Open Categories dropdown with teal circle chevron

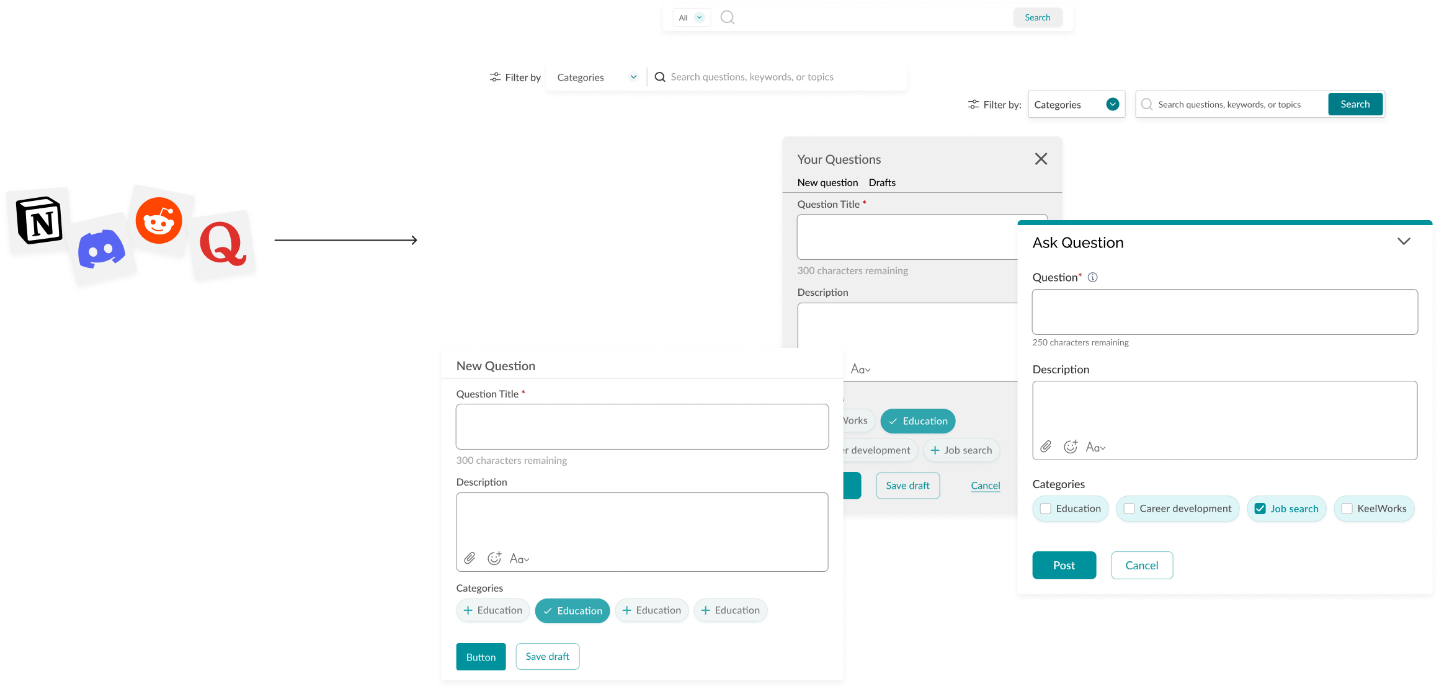tap(1077, 104)
